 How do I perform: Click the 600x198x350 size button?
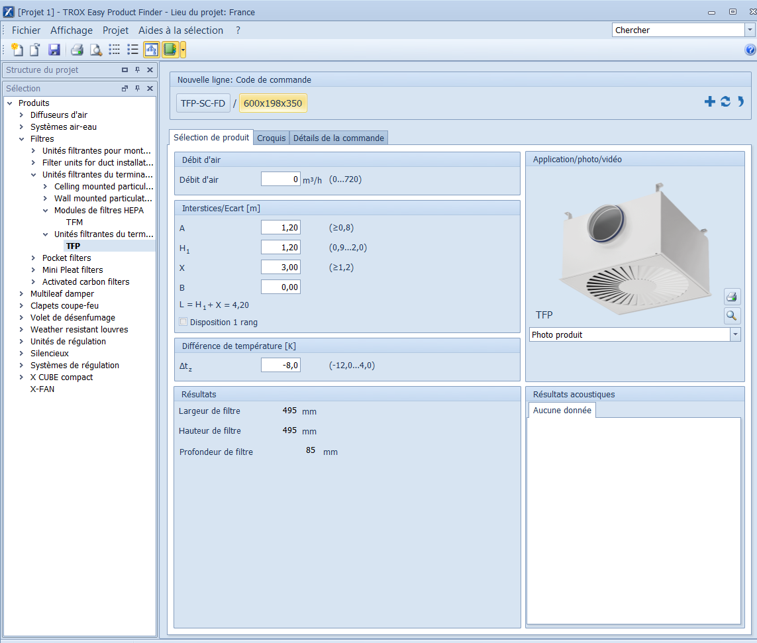coord(273,103)
